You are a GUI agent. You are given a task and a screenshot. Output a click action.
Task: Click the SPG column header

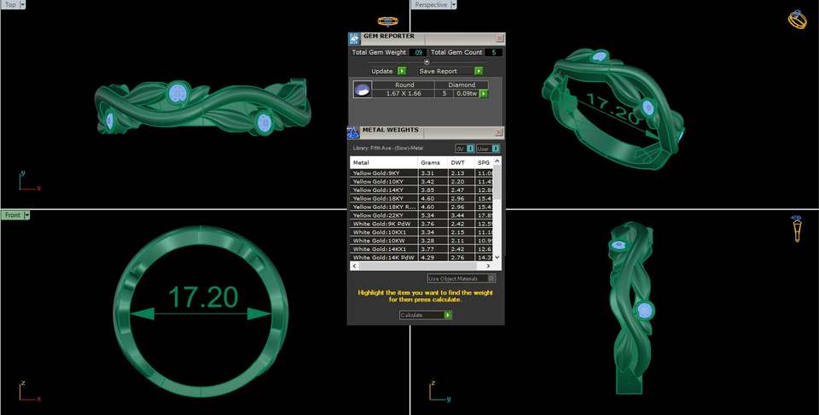484,162
